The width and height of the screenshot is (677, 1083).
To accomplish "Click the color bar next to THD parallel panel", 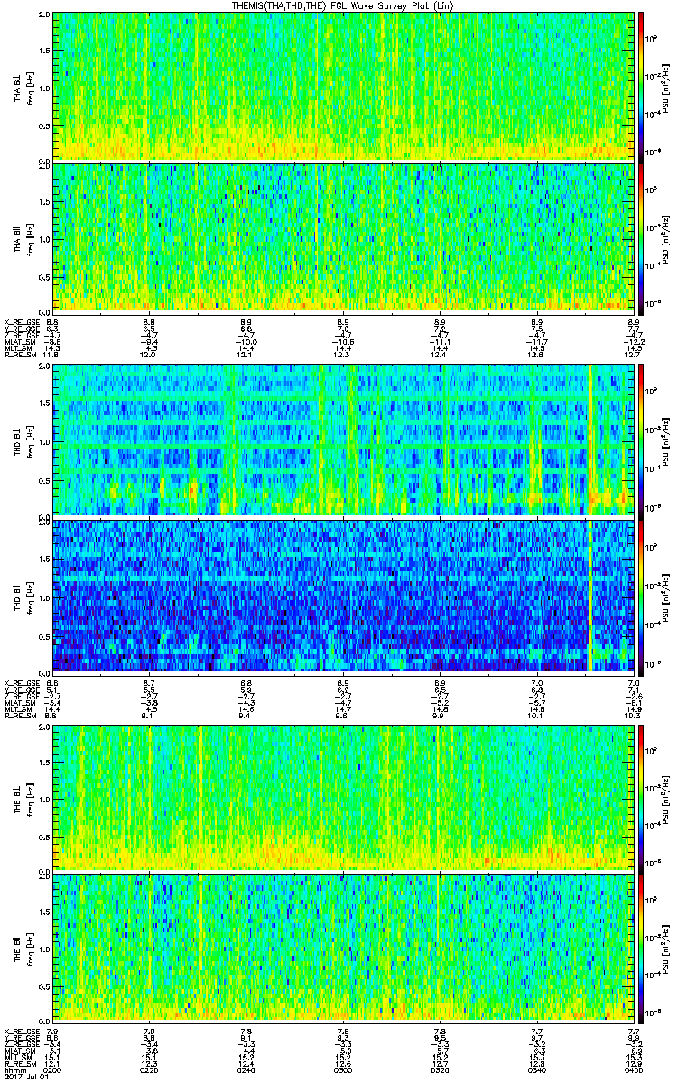I will 641,596.
